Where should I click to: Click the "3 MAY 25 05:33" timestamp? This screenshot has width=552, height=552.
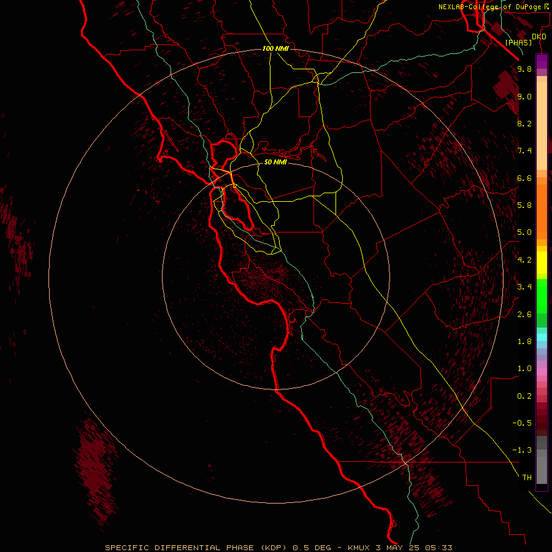point(413,548)
